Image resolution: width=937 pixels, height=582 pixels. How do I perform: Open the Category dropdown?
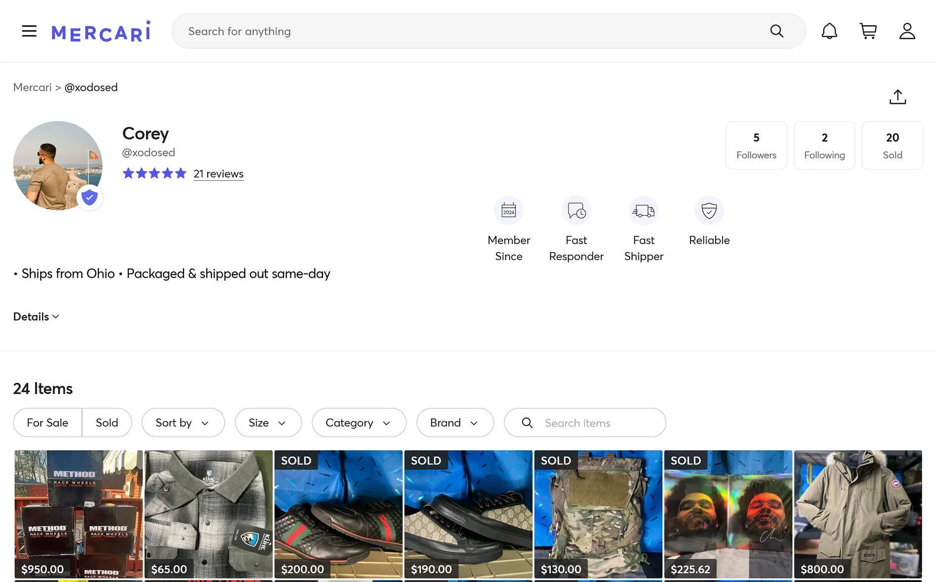tap(359, 423)
